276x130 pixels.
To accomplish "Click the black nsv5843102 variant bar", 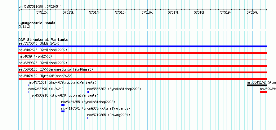I will pos(257,85).
